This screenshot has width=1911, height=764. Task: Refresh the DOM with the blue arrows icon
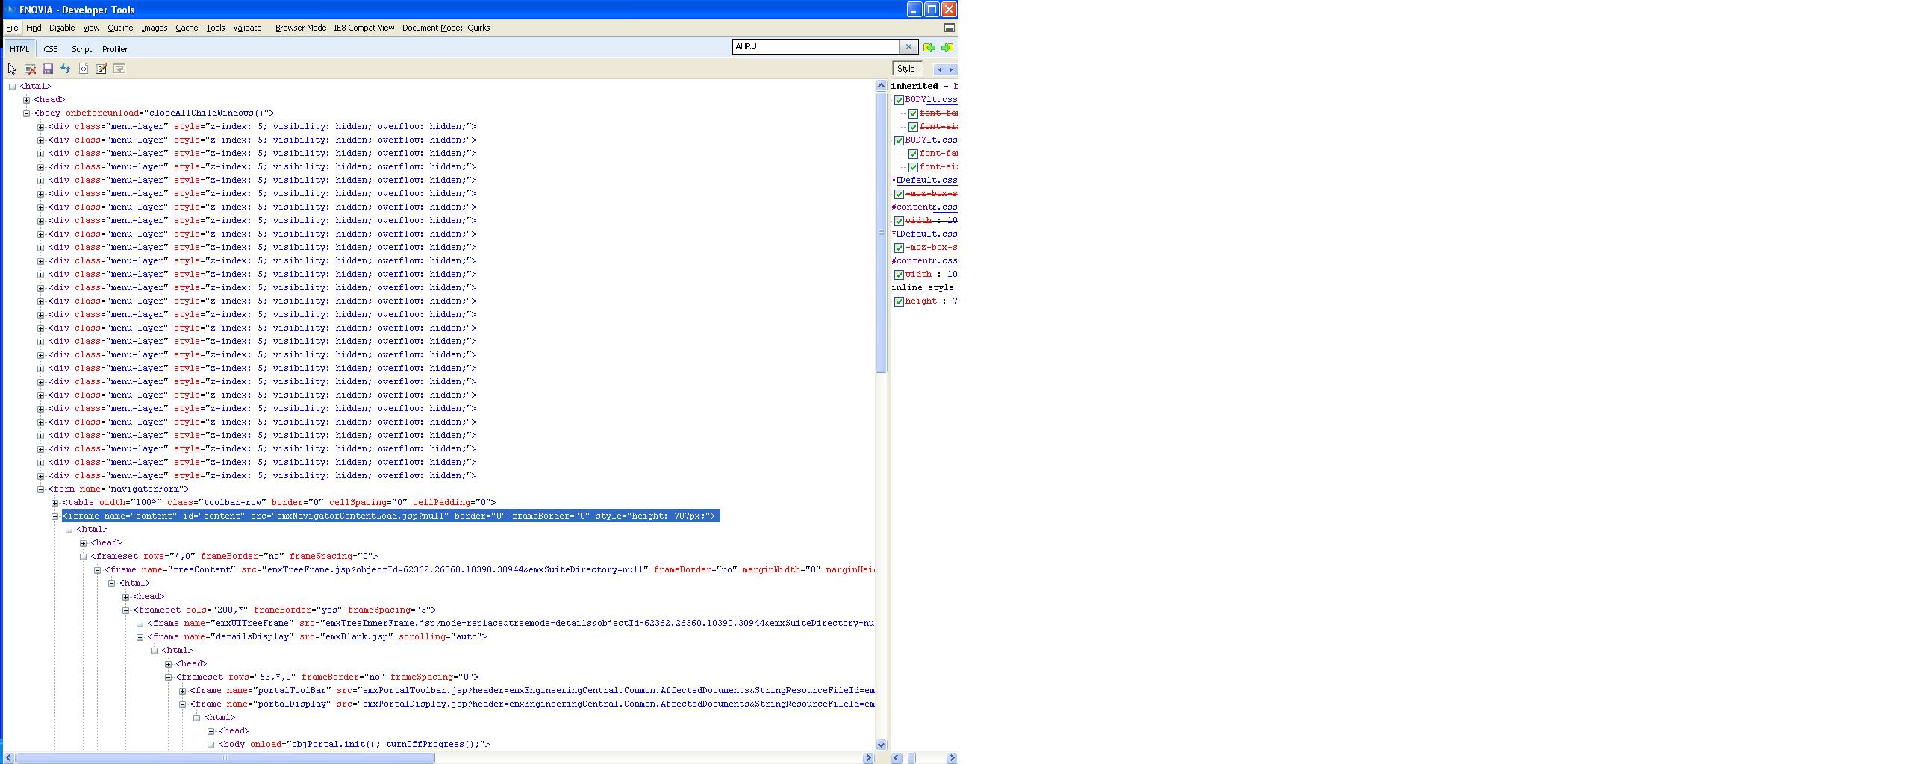(65, 68)
